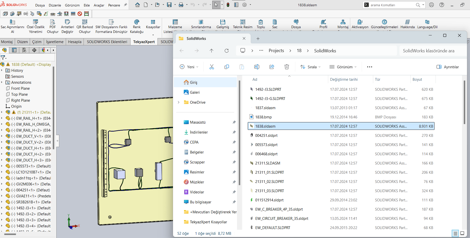
Task: Open Yeni dropdown in Explorer
Action: [189, 67]
